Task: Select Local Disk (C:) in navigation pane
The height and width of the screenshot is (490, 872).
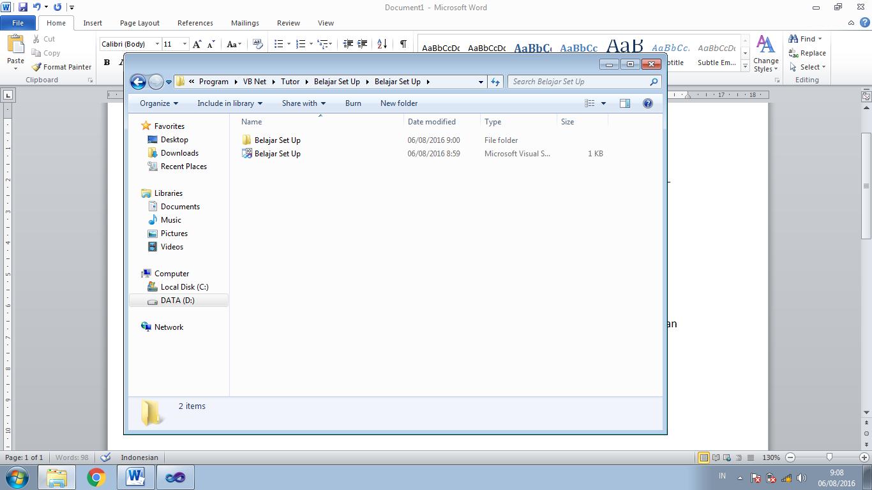Action: click(x=184, y=287)
